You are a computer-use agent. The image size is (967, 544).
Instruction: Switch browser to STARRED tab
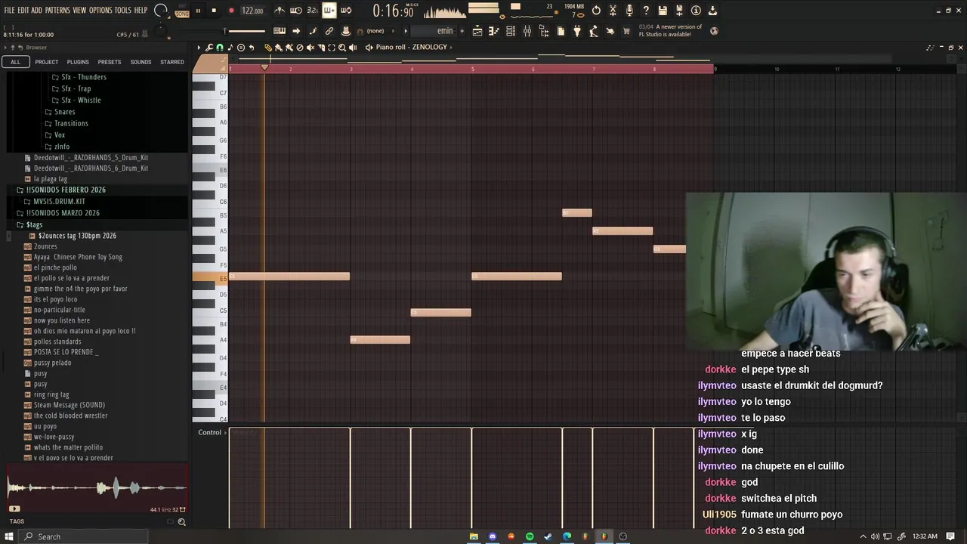pos(172,62)
